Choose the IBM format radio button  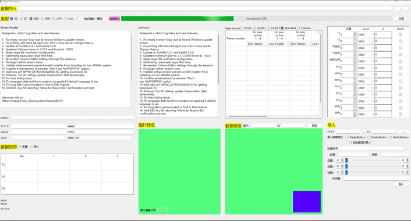tap(42, 19)
